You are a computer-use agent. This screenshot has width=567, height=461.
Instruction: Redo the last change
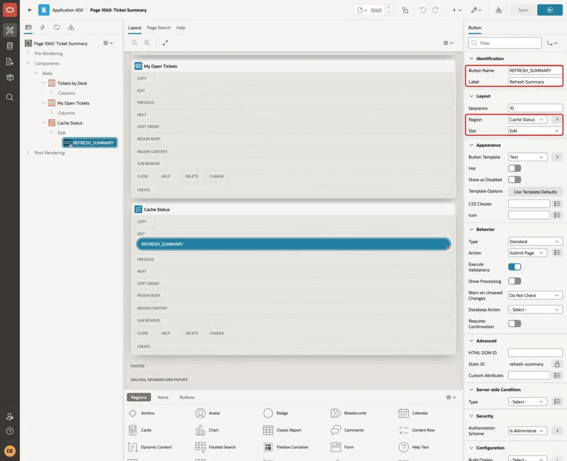(x=435, y=10)
